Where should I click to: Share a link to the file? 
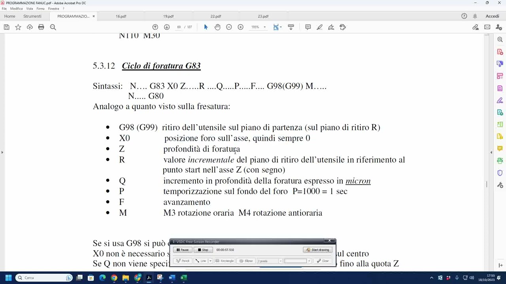tap(476, 27)
